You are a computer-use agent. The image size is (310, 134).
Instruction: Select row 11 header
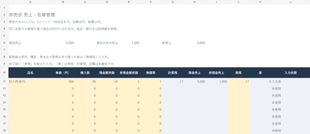pos(4,81)
